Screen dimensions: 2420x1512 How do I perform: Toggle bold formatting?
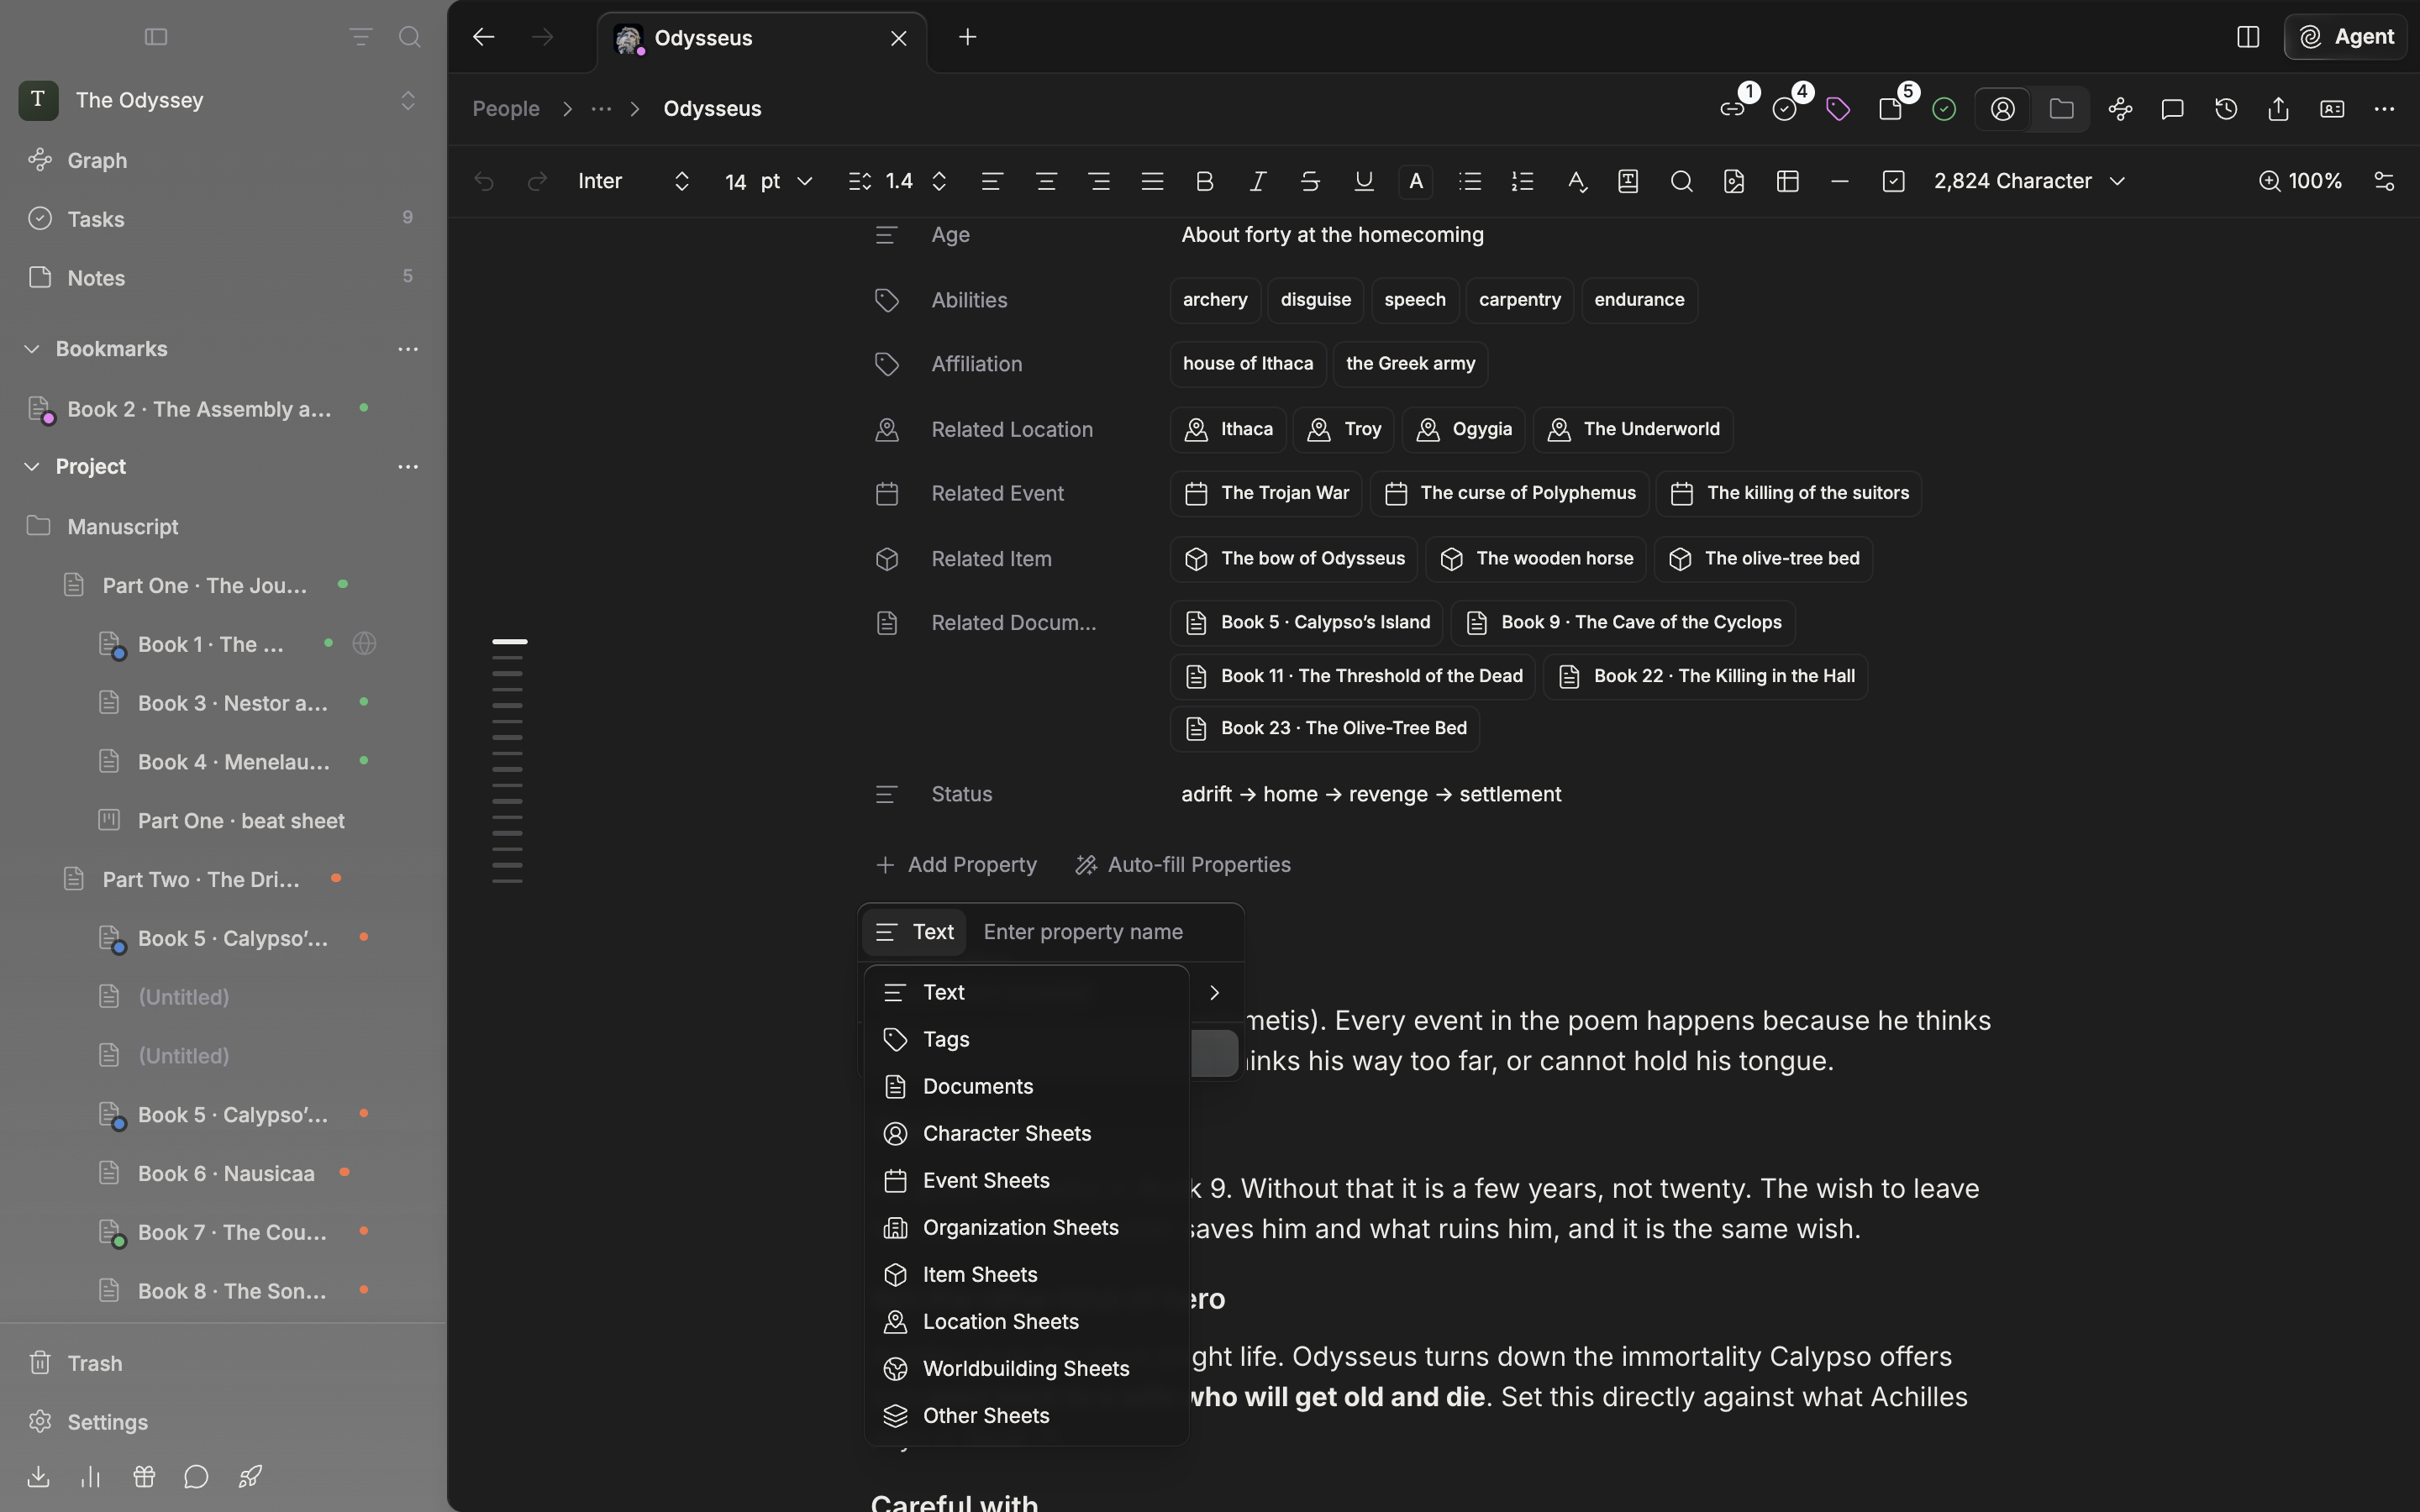1205,181
